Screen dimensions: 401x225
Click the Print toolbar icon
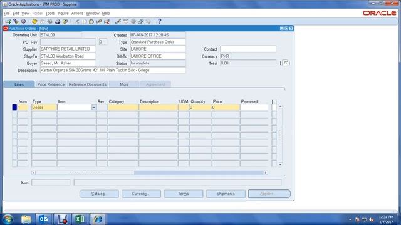(58, 21)
